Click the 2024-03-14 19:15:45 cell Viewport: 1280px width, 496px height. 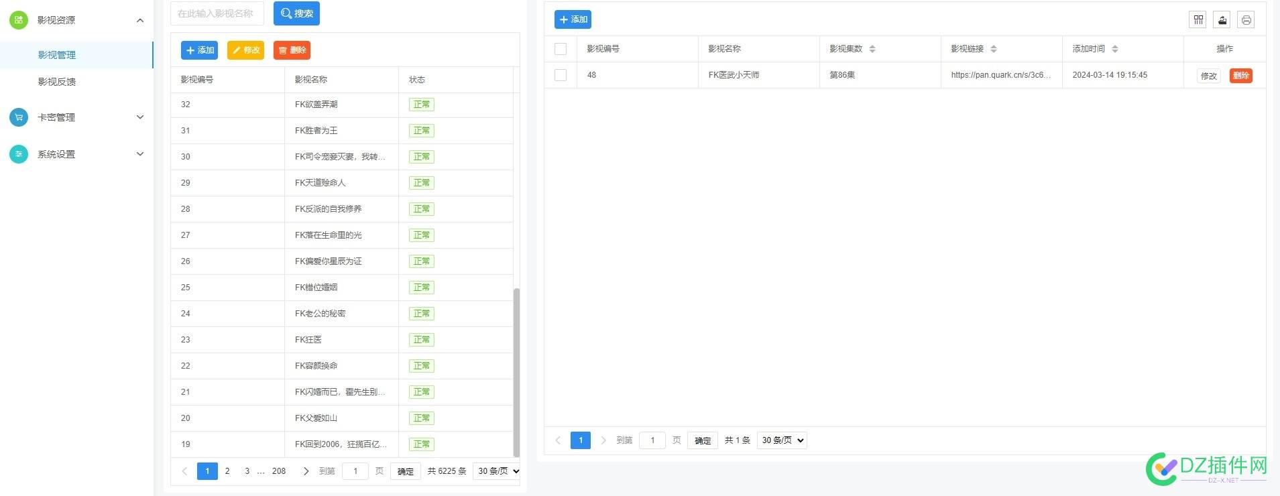tap(1122, 75)
